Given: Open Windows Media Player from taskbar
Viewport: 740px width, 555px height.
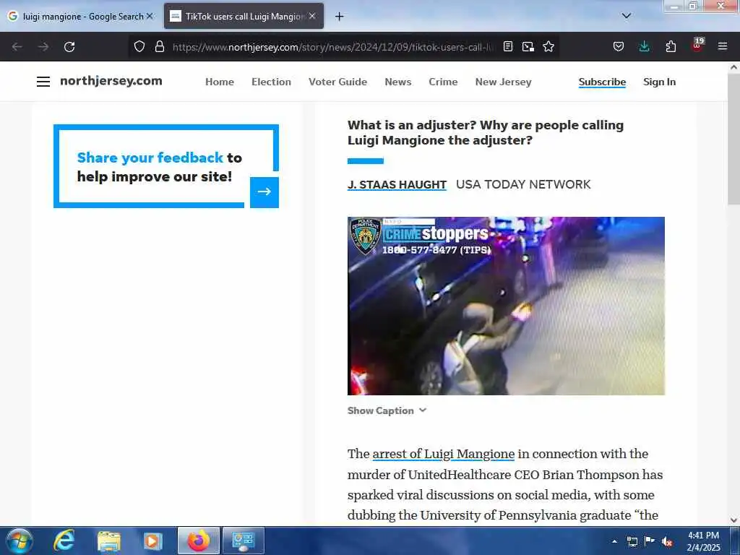Looking at the screenshot, I should point(152,541).
